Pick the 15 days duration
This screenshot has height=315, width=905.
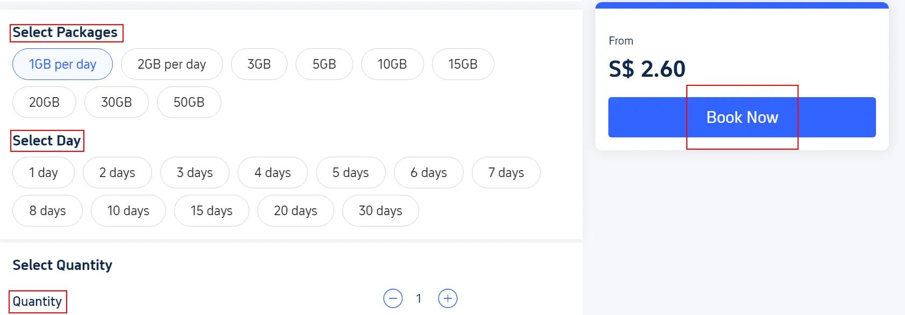tap(211, 210)
